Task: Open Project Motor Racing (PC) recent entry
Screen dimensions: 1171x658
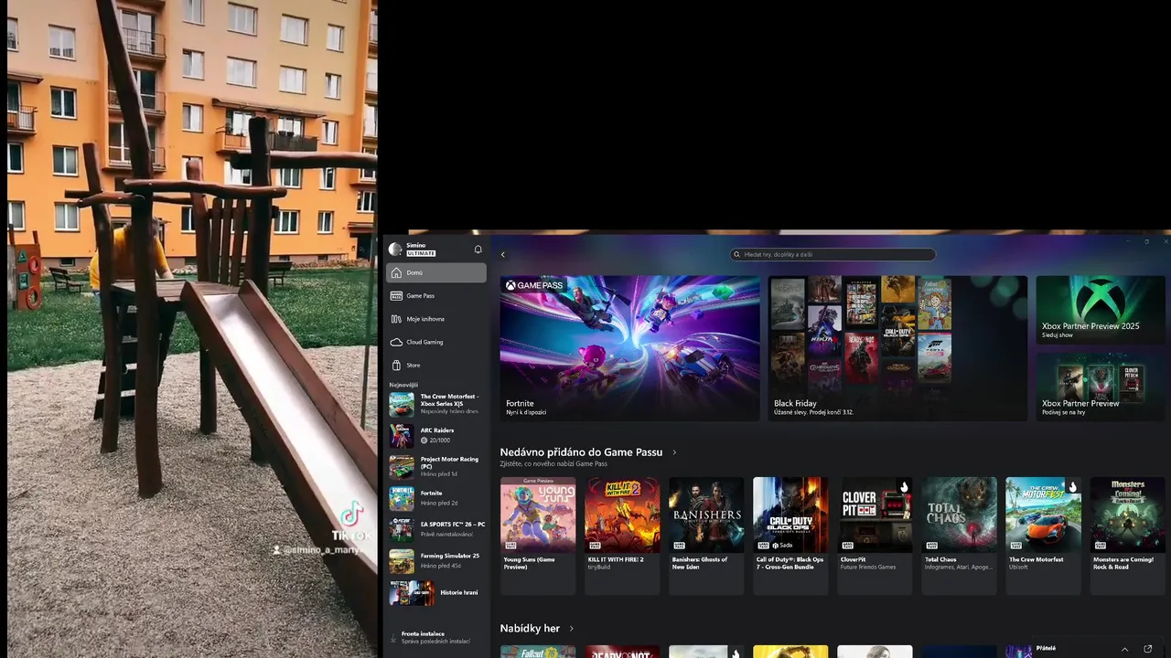Action: click(437, 467)
